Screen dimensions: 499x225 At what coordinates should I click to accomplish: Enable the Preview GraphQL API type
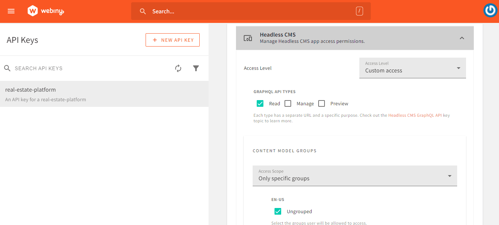click(x=322, y=103)
